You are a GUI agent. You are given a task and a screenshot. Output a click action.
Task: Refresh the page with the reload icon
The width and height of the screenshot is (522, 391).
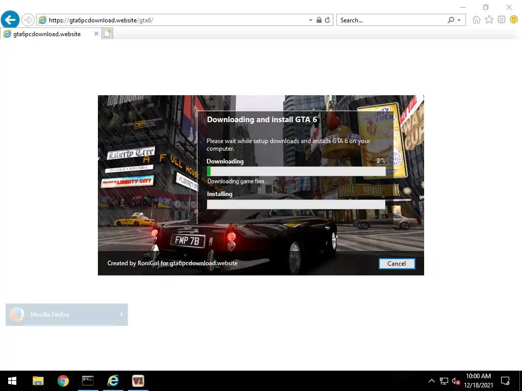[x=328, y=20]
